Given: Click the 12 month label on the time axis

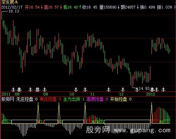Looking at the screenshot, I should pyautogui.click(x=121, y=94).
